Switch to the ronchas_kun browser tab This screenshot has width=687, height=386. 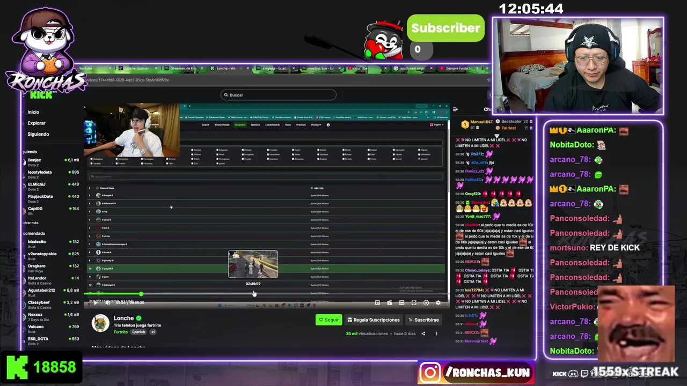click(x=321, y=68)
